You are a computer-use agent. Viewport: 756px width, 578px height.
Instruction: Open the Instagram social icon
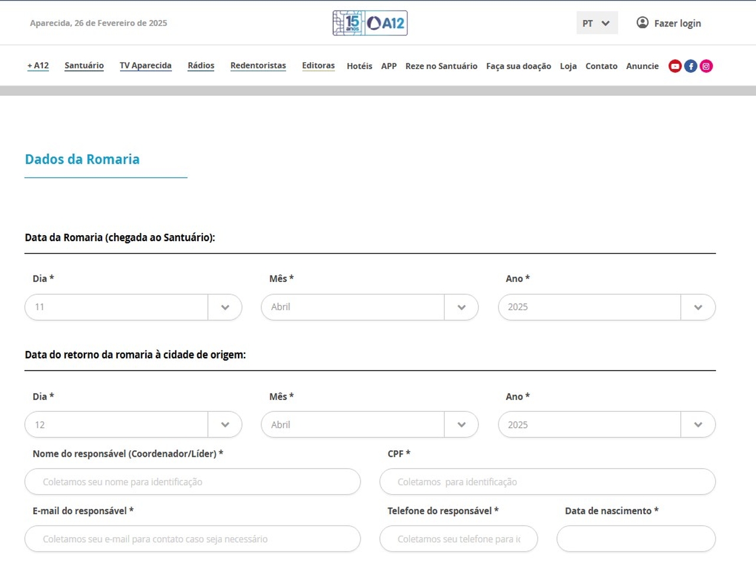pos(706,66)
